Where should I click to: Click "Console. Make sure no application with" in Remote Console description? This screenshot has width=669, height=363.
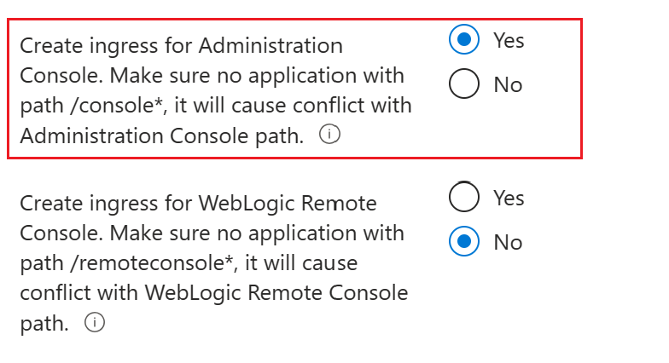click(x=212, y=233)
